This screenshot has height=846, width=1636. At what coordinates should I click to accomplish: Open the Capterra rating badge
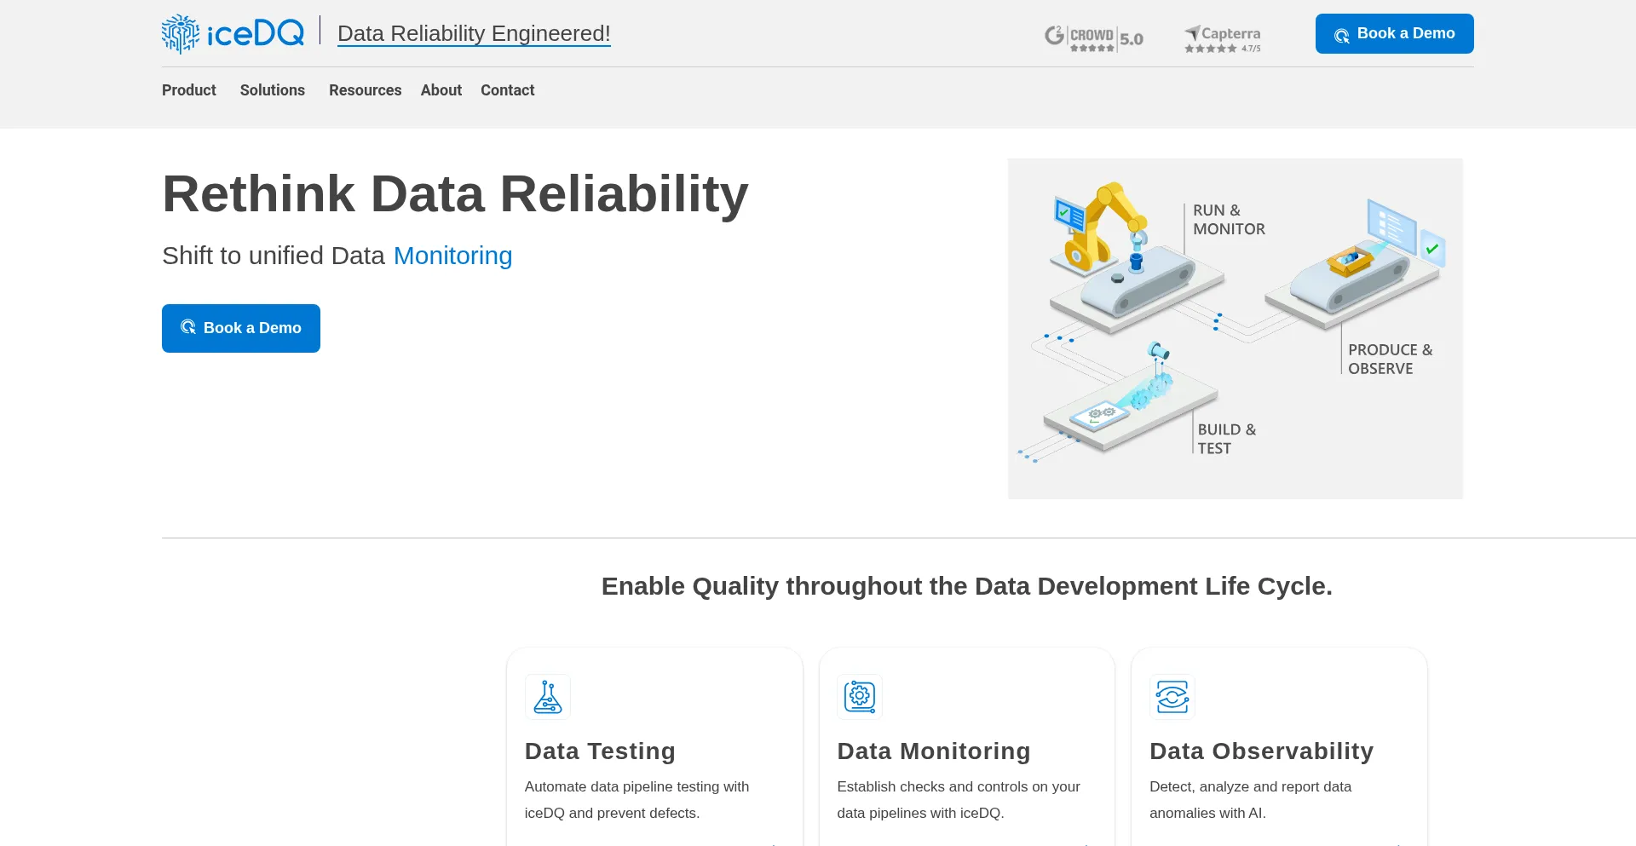click(x=1223, y=38)
